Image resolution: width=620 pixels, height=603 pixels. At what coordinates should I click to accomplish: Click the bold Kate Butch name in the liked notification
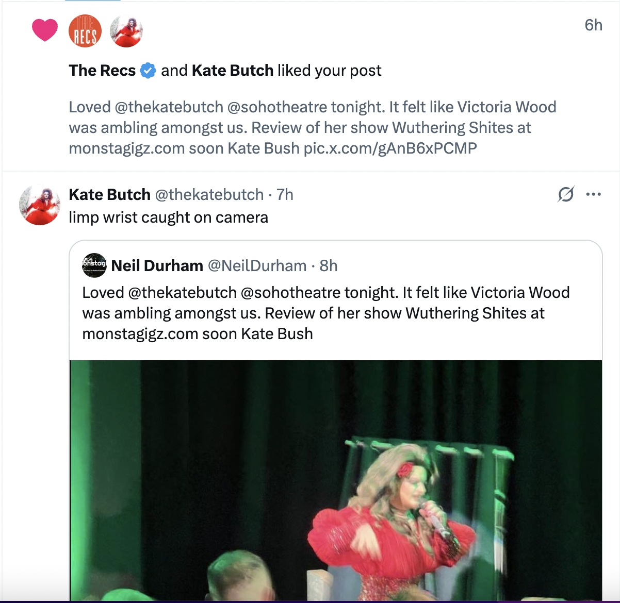(x=232, y=70)
